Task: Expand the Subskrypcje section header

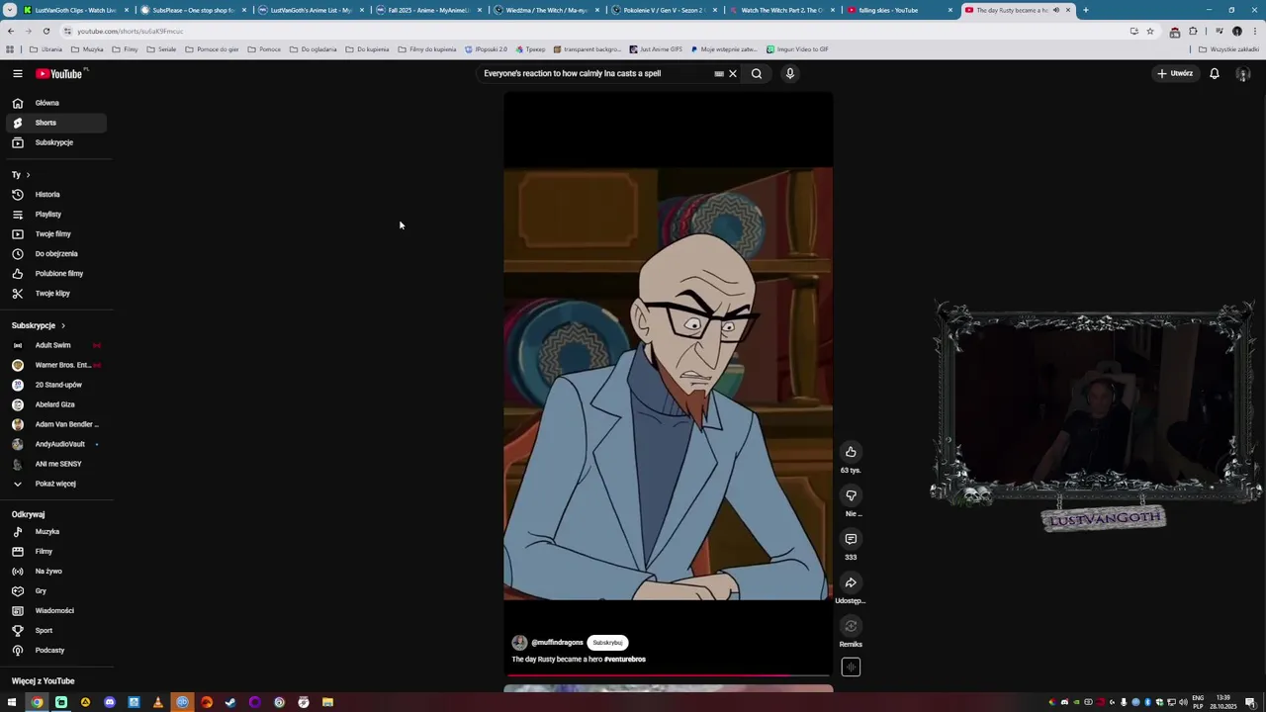Action: point(39,325)
